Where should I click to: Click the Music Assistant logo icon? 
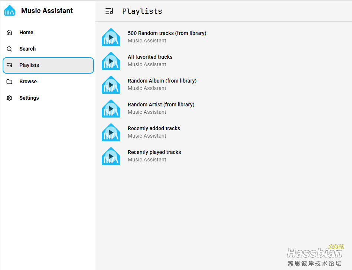point(10,11)
